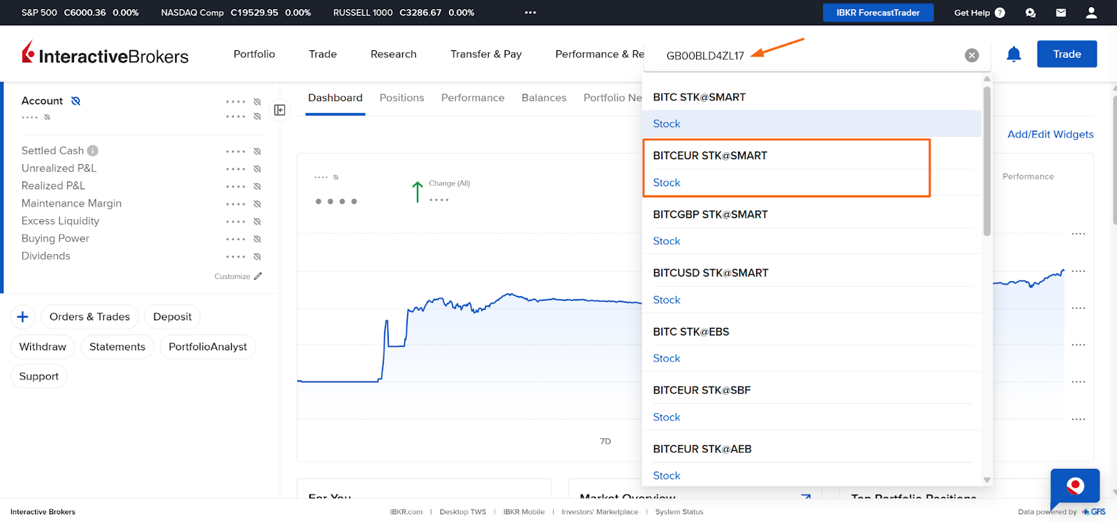
Task: Click the Customize pencil link
Action: click(238, 276)
